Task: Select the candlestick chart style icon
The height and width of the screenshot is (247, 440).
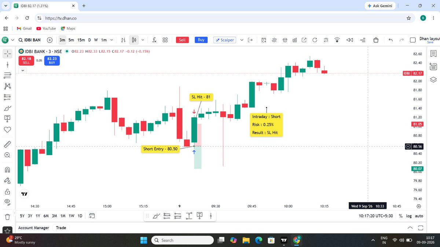Action: (134, 40)
